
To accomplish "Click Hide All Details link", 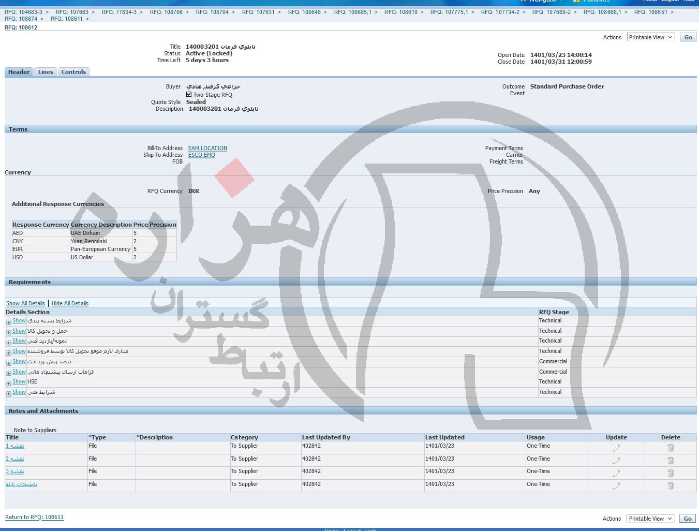I will pyautogui.click(x=70, y=303).
